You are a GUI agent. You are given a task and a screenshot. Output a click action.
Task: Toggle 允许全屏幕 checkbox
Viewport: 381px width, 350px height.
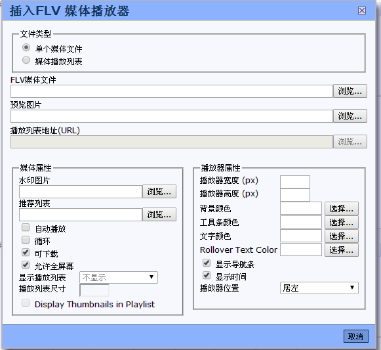click(x=26, y=265)
